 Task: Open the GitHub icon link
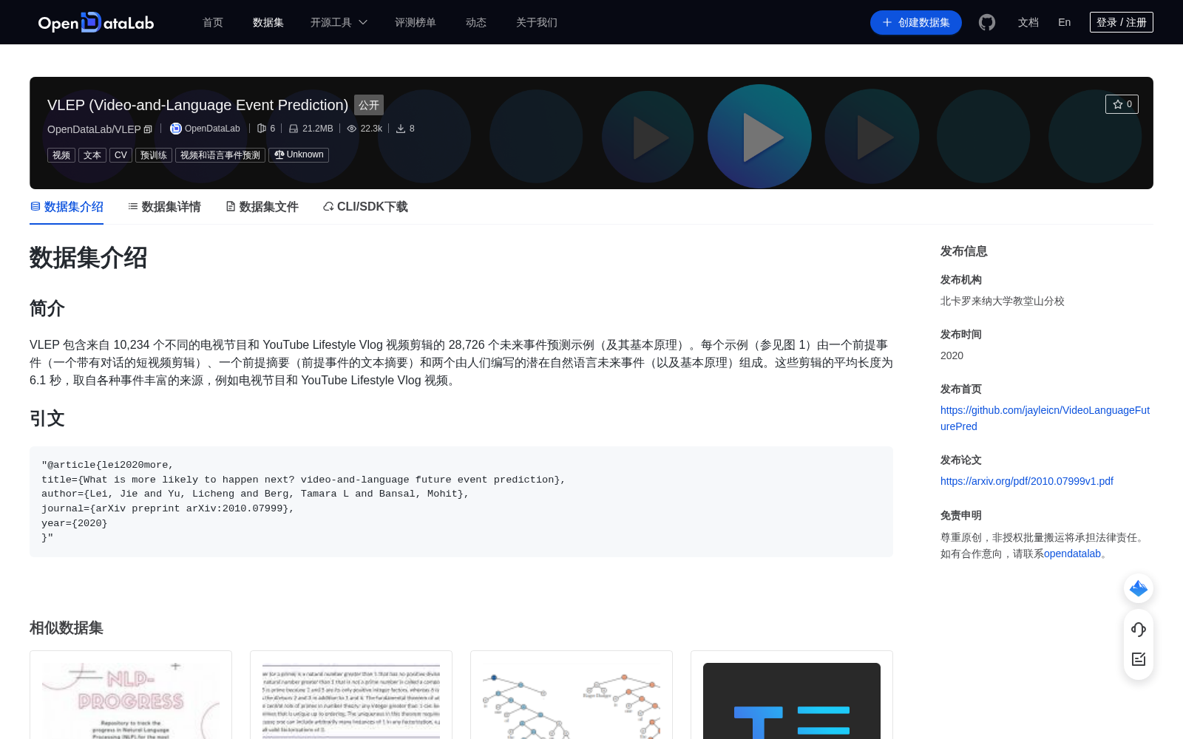tap(987, 22)
